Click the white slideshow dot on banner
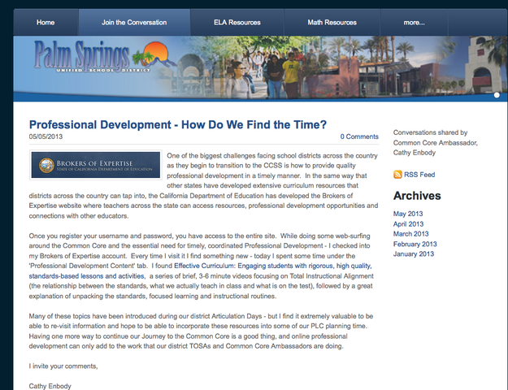The image size is (508, 390). click(x=497, y=95)
